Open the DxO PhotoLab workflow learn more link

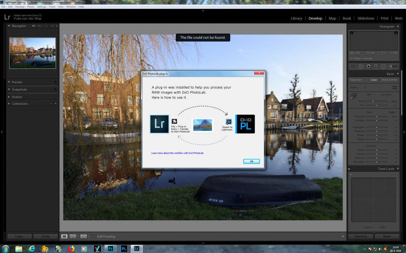click(x=177, y=153)
